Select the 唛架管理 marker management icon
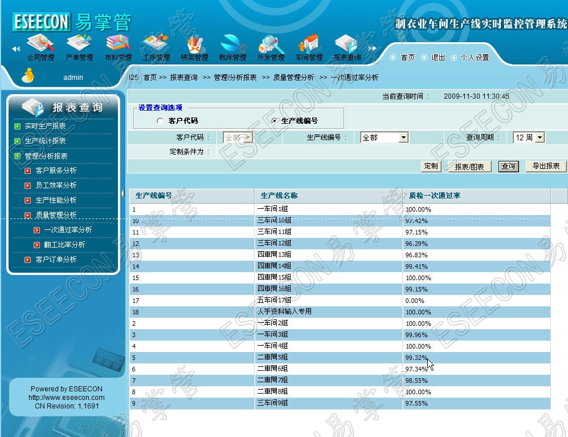The width and height of the screenshot is (568, 437). (x=194, y=44)
